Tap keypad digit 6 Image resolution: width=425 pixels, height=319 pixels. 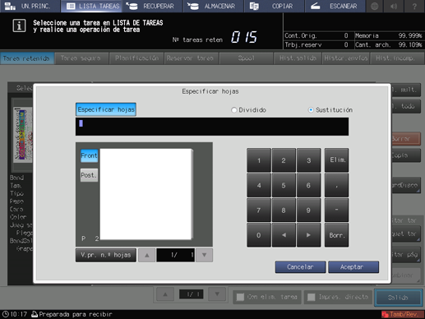(x=308, y=185)
